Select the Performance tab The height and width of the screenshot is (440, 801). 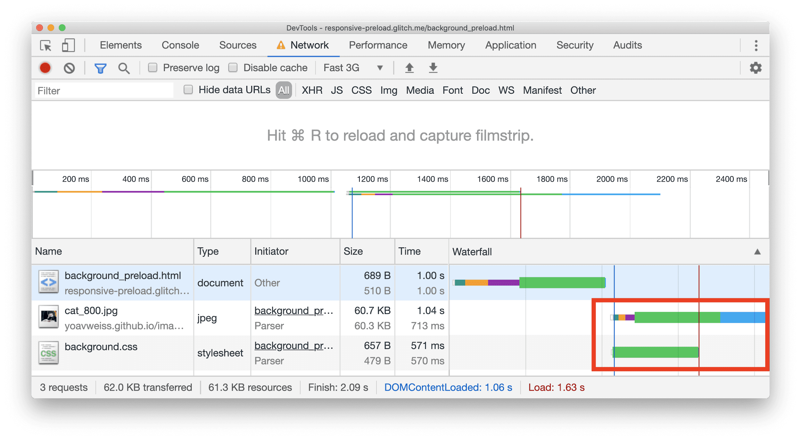pos(379,46)
